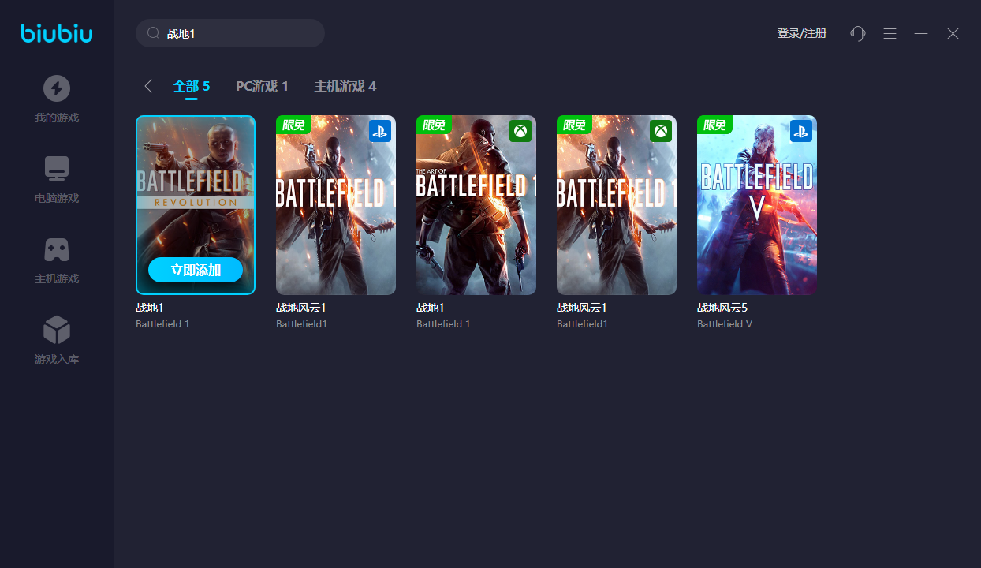Select the 全部 5 tab

click(x=192, y=86)
